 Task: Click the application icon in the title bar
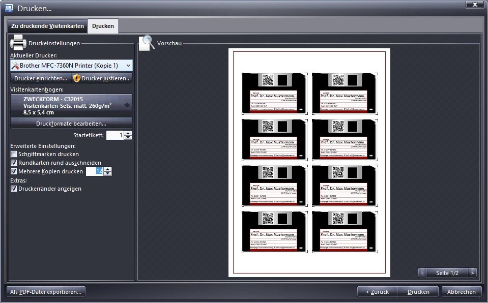coord(9,8)
